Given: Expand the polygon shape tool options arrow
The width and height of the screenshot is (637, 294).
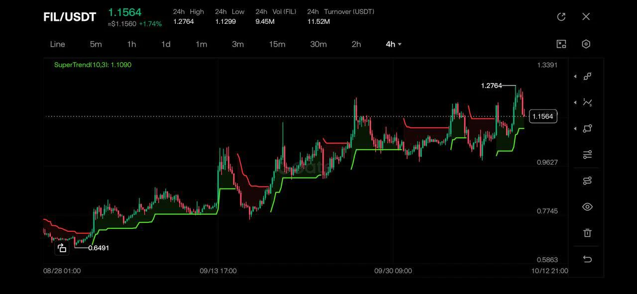Looking at the screenshot, I should click(x=575, y=128).
